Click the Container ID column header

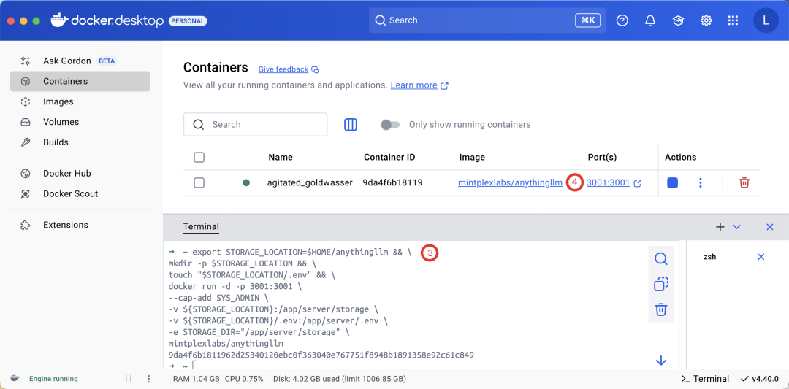389,158
